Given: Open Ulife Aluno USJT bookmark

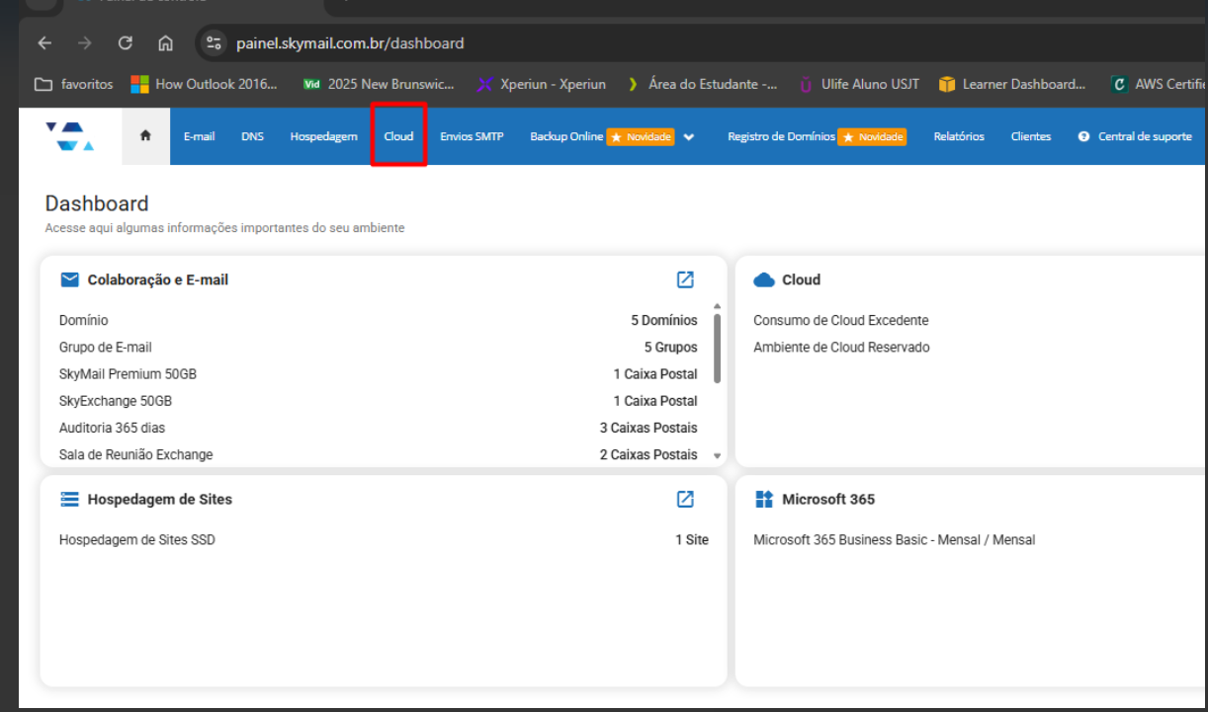Looking at the screenshot, I should [x=859, y=84].
